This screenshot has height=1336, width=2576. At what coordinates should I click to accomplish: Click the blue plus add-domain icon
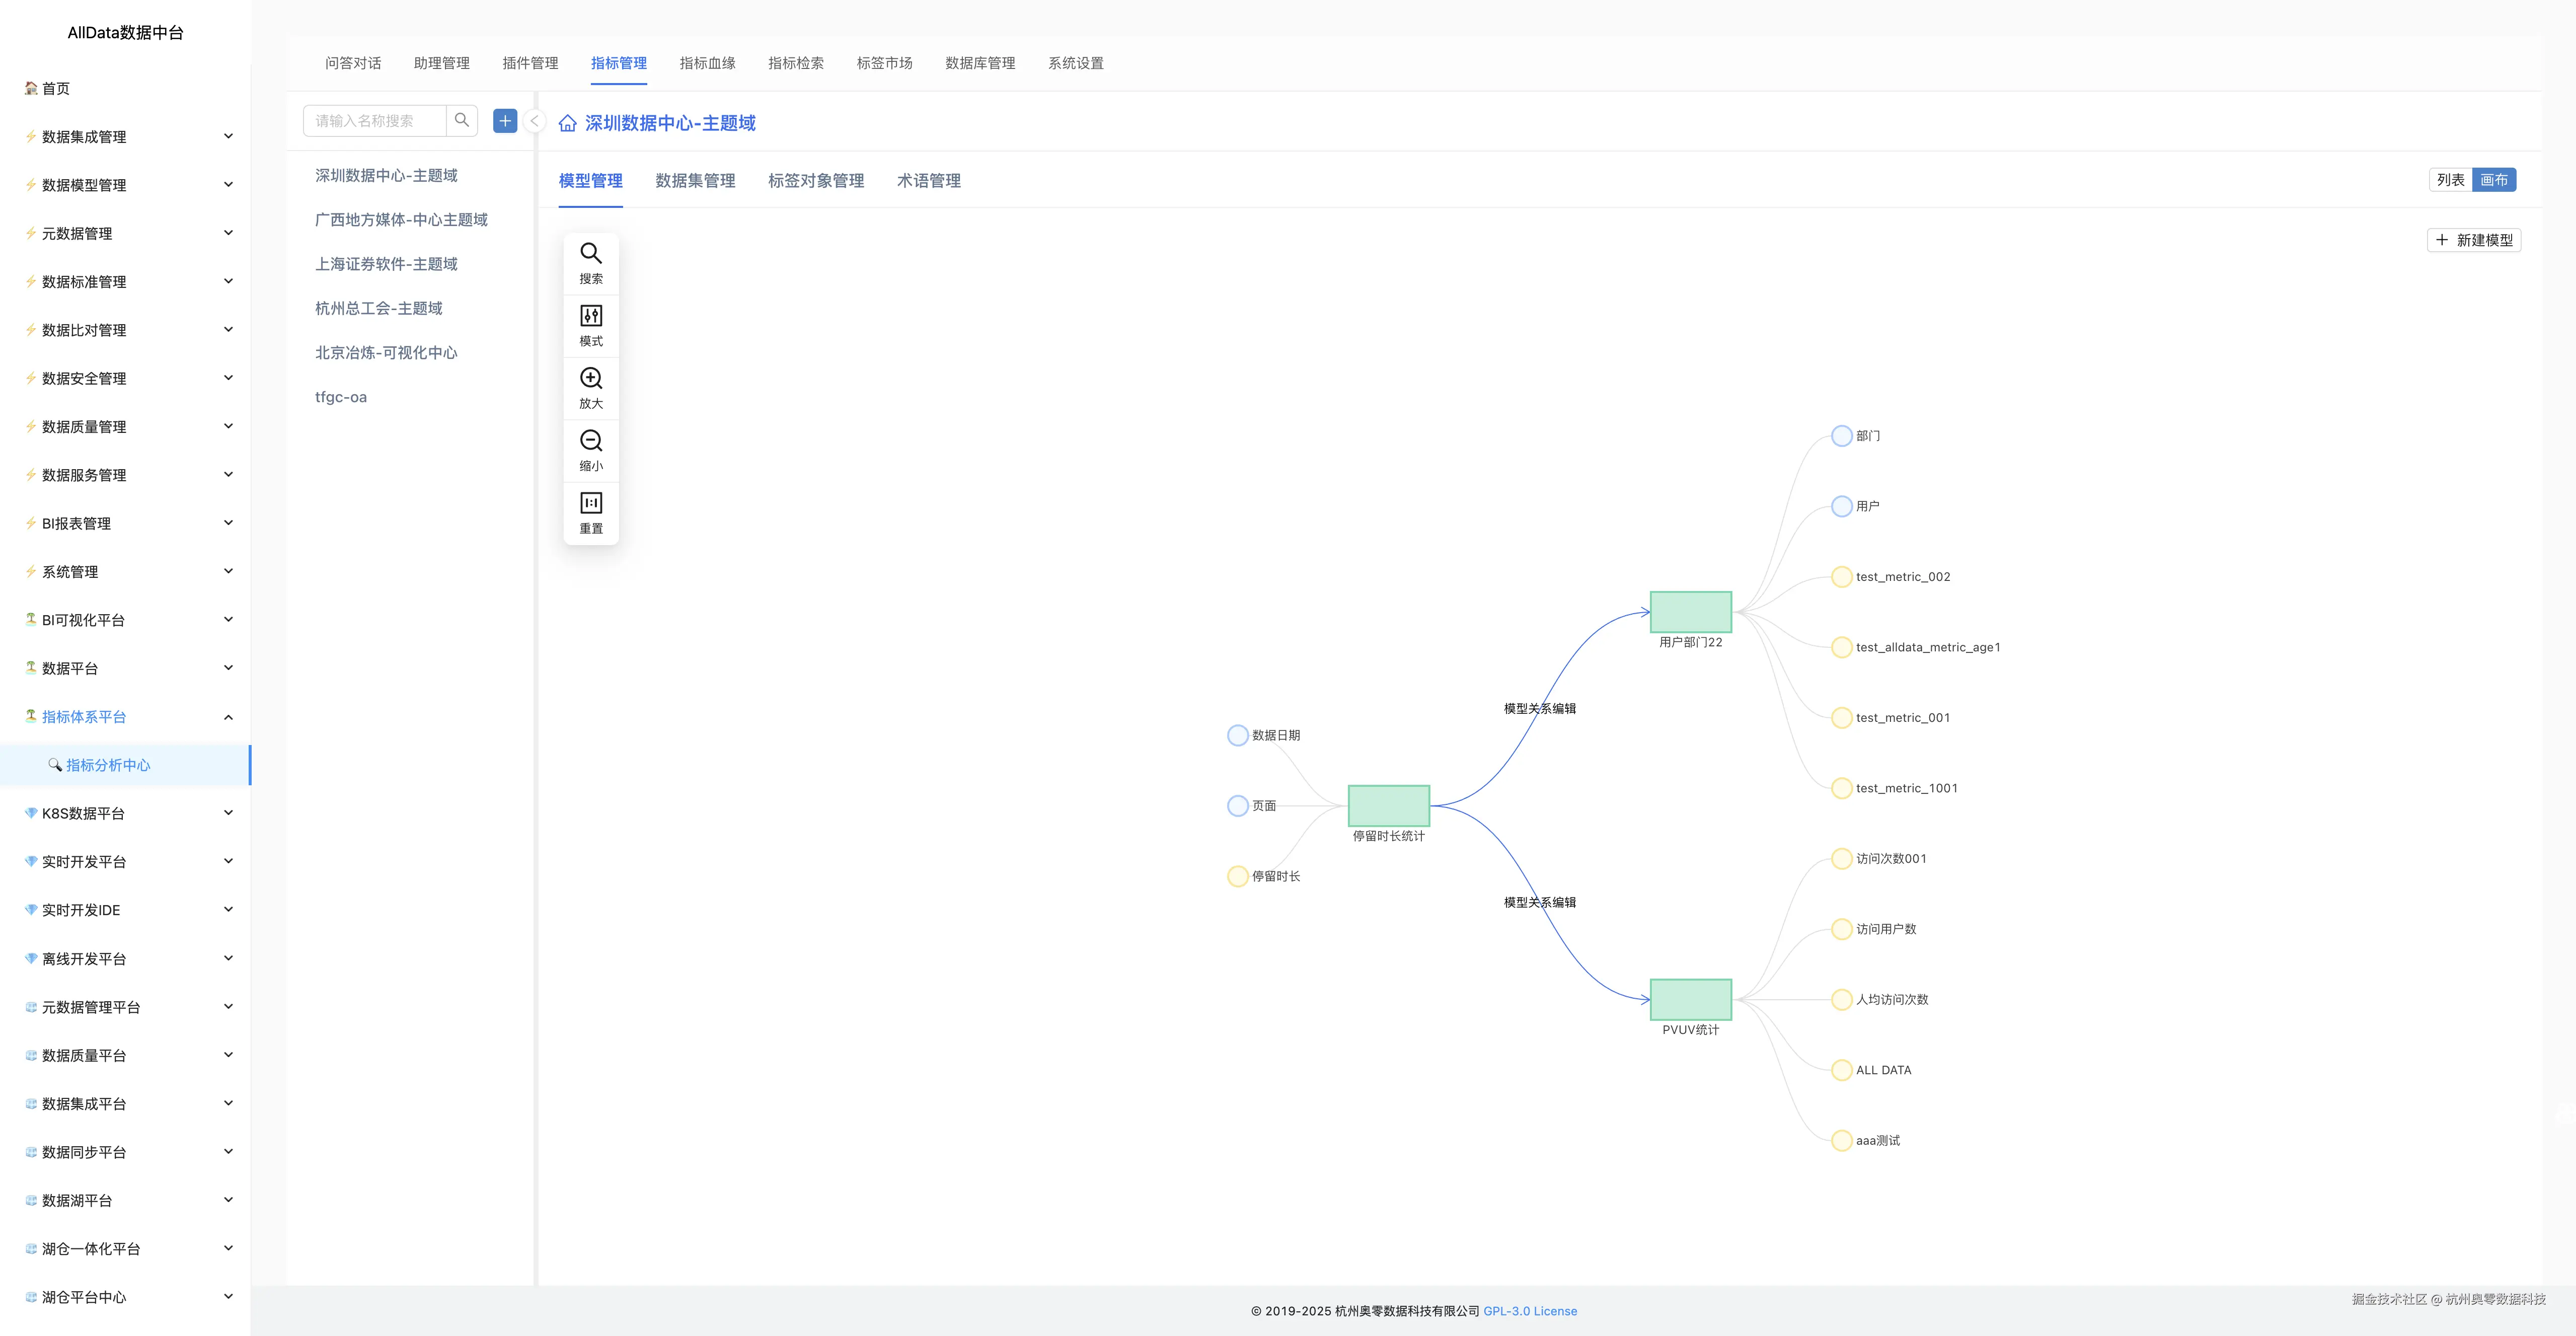505,121
